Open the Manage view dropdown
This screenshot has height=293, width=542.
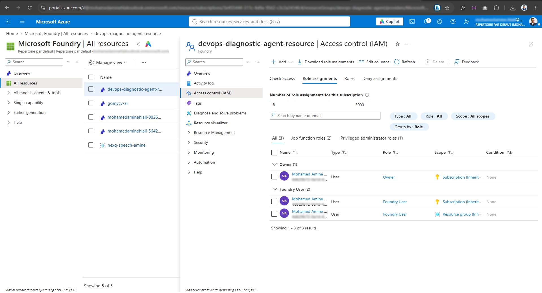pos(108,62)
